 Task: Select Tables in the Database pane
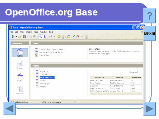coord(20,53)
